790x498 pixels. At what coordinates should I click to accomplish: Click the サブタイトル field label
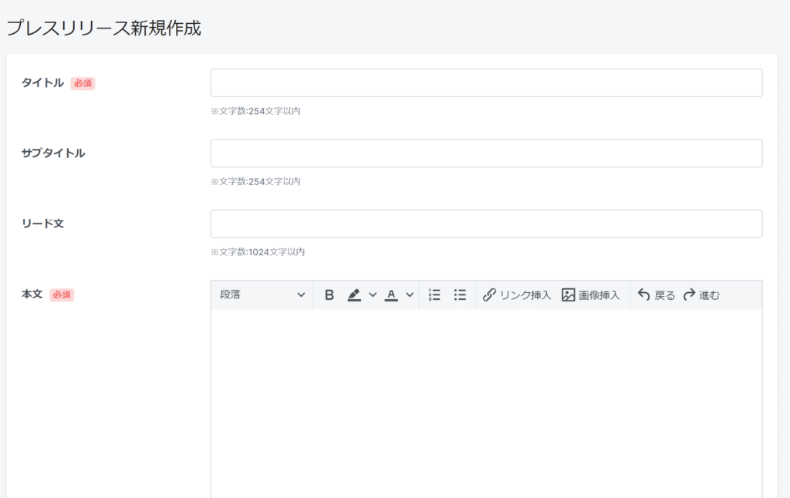pos(53,153)
